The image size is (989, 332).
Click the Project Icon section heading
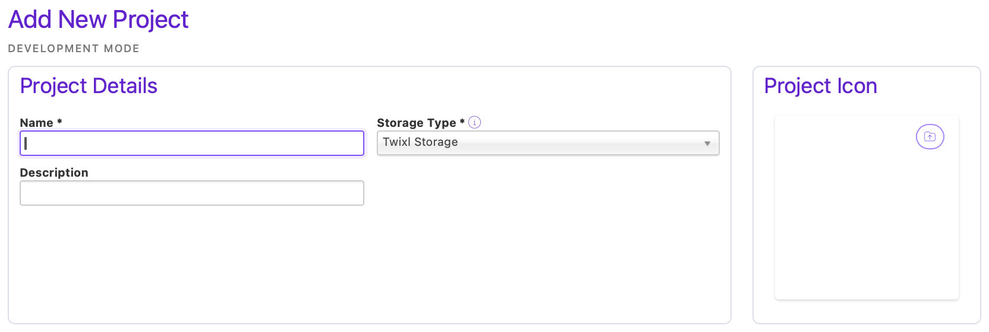[x=820, y=86]
